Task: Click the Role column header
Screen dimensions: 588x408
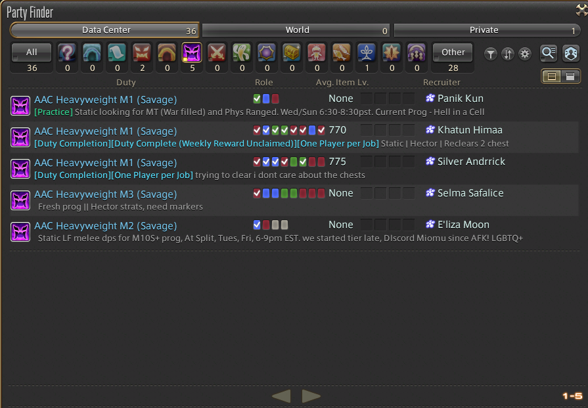Action: click(x=264, y=83)
